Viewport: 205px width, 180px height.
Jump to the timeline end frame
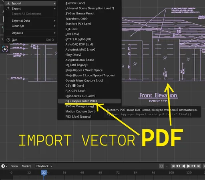pyautogui.click(x=199, y=166)
